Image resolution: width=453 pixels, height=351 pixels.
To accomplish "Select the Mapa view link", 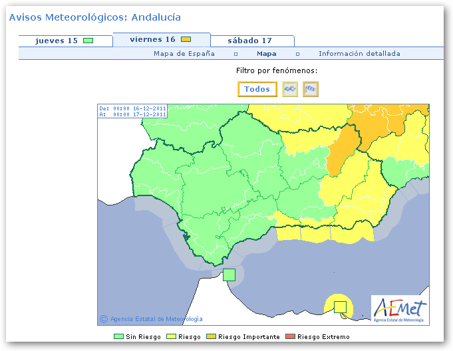I will (x=267, y=54).
